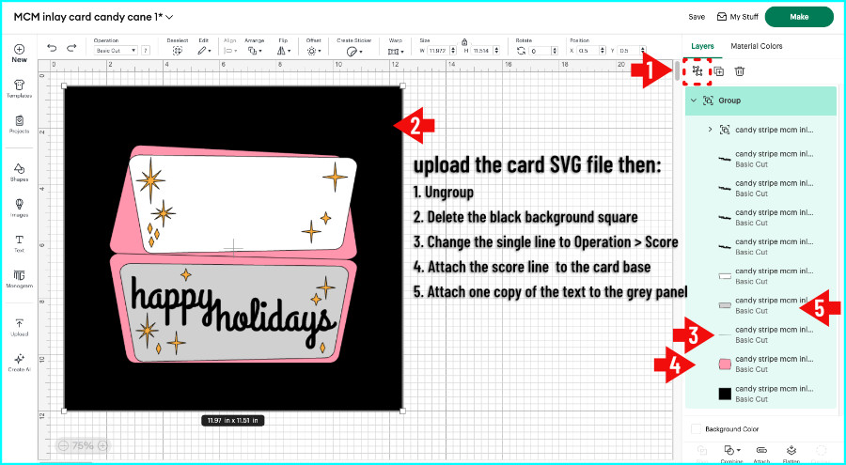This screenshot has height=465, width=846.
Task: Zoom out using the minus button
Action: [x=63, y=445]
